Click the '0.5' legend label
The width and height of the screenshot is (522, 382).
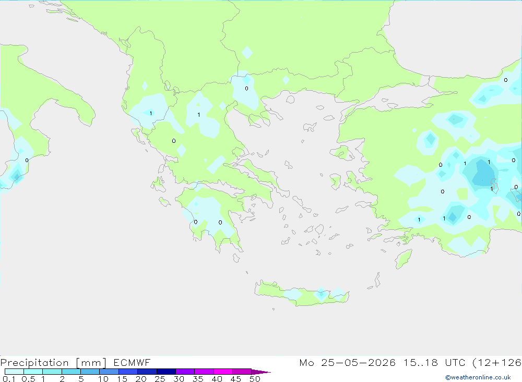click(28, 379)
